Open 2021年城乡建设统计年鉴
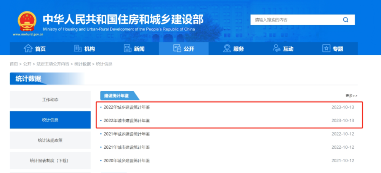 point(126,134)
